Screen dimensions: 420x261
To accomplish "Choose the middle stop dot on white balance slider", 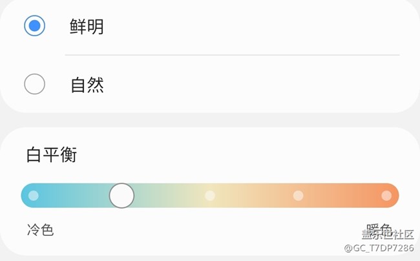I will point(210,195).
